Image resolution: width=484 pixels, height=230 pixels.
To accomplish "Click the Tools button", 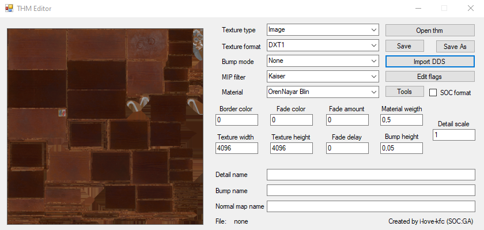I will 404,92.
